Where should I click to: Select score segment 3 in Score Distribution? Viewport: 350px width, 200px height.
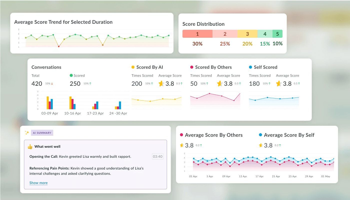247,34
